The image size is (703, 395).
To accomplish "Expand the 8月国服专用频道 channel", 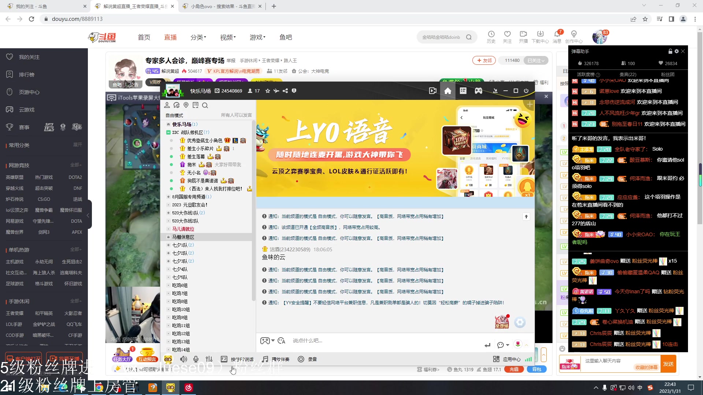I will coord(168,197).
